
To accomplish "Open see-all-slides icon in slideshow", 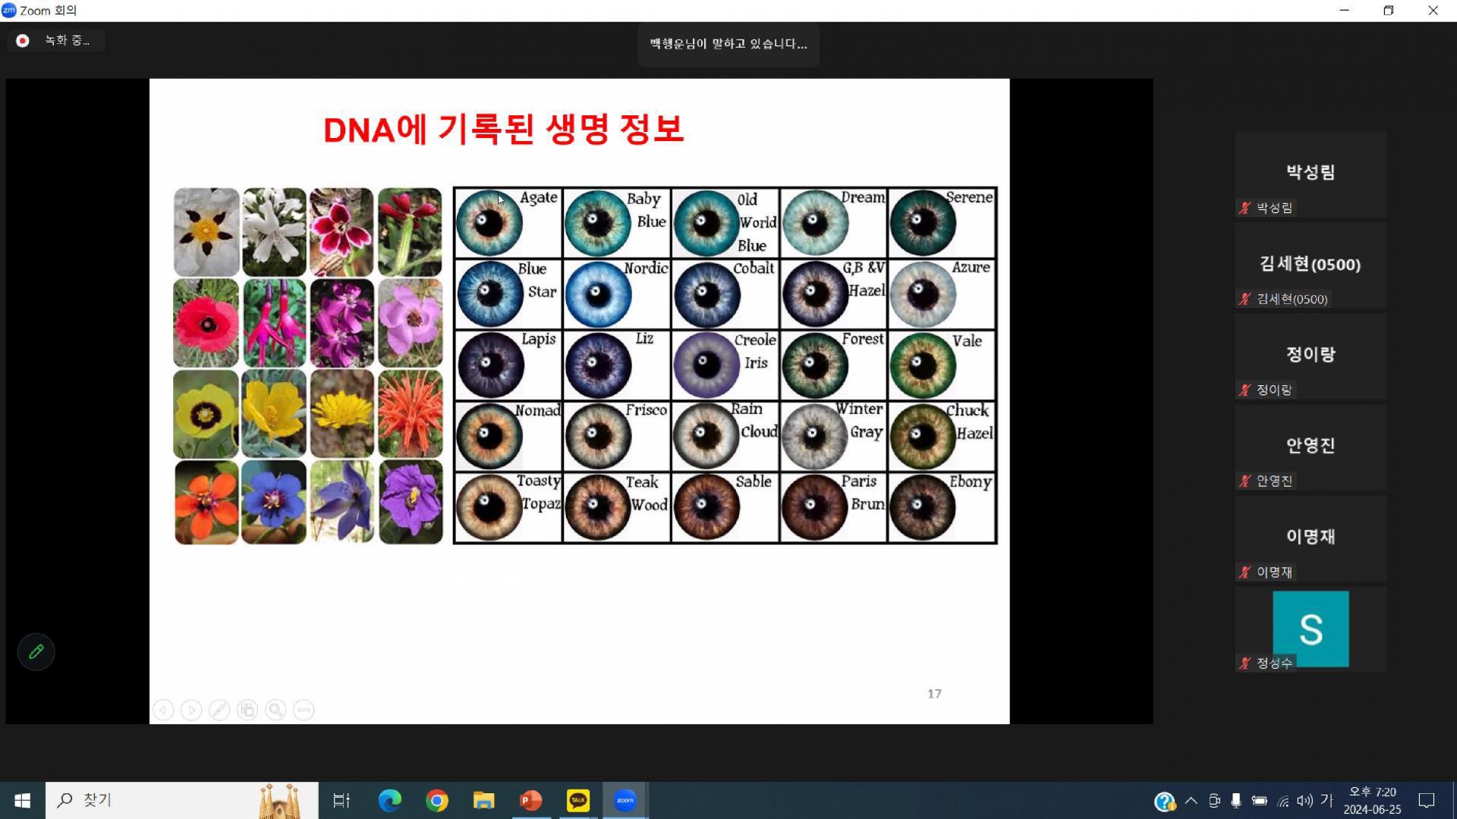I will [247, 710].
